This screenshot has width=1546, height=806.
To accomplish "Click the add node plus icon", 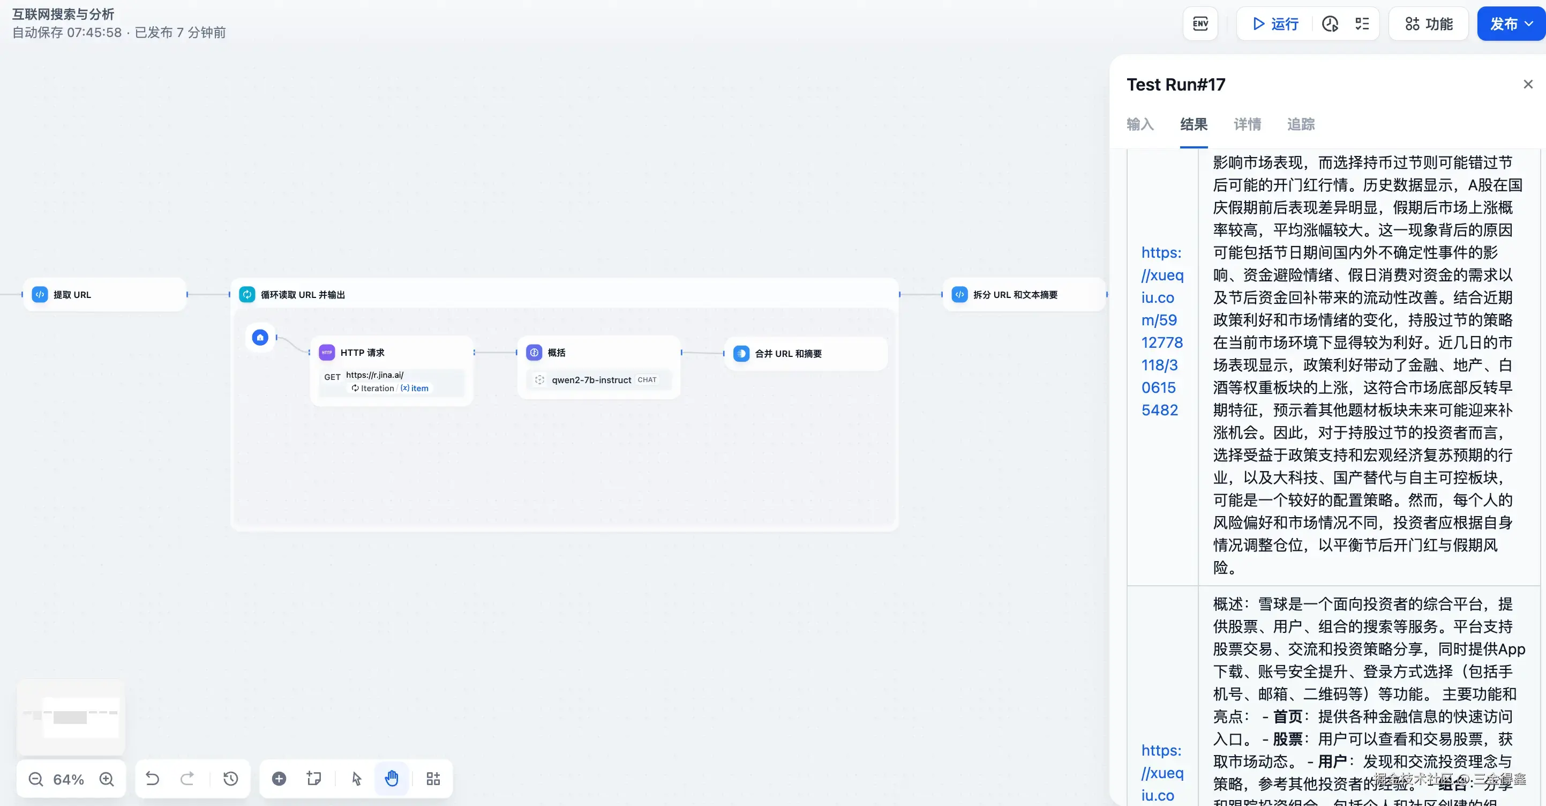I will [x=279, y=779].
